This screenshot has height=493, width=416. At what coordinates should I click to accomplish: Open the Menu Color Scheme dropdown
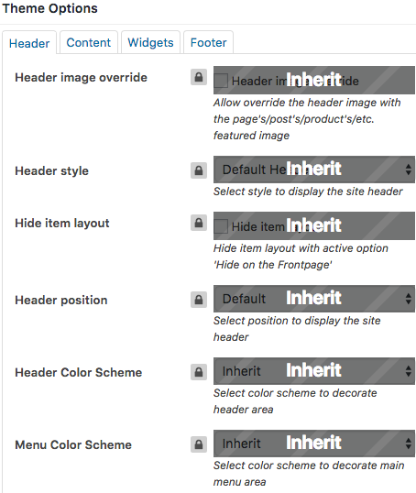314,444
